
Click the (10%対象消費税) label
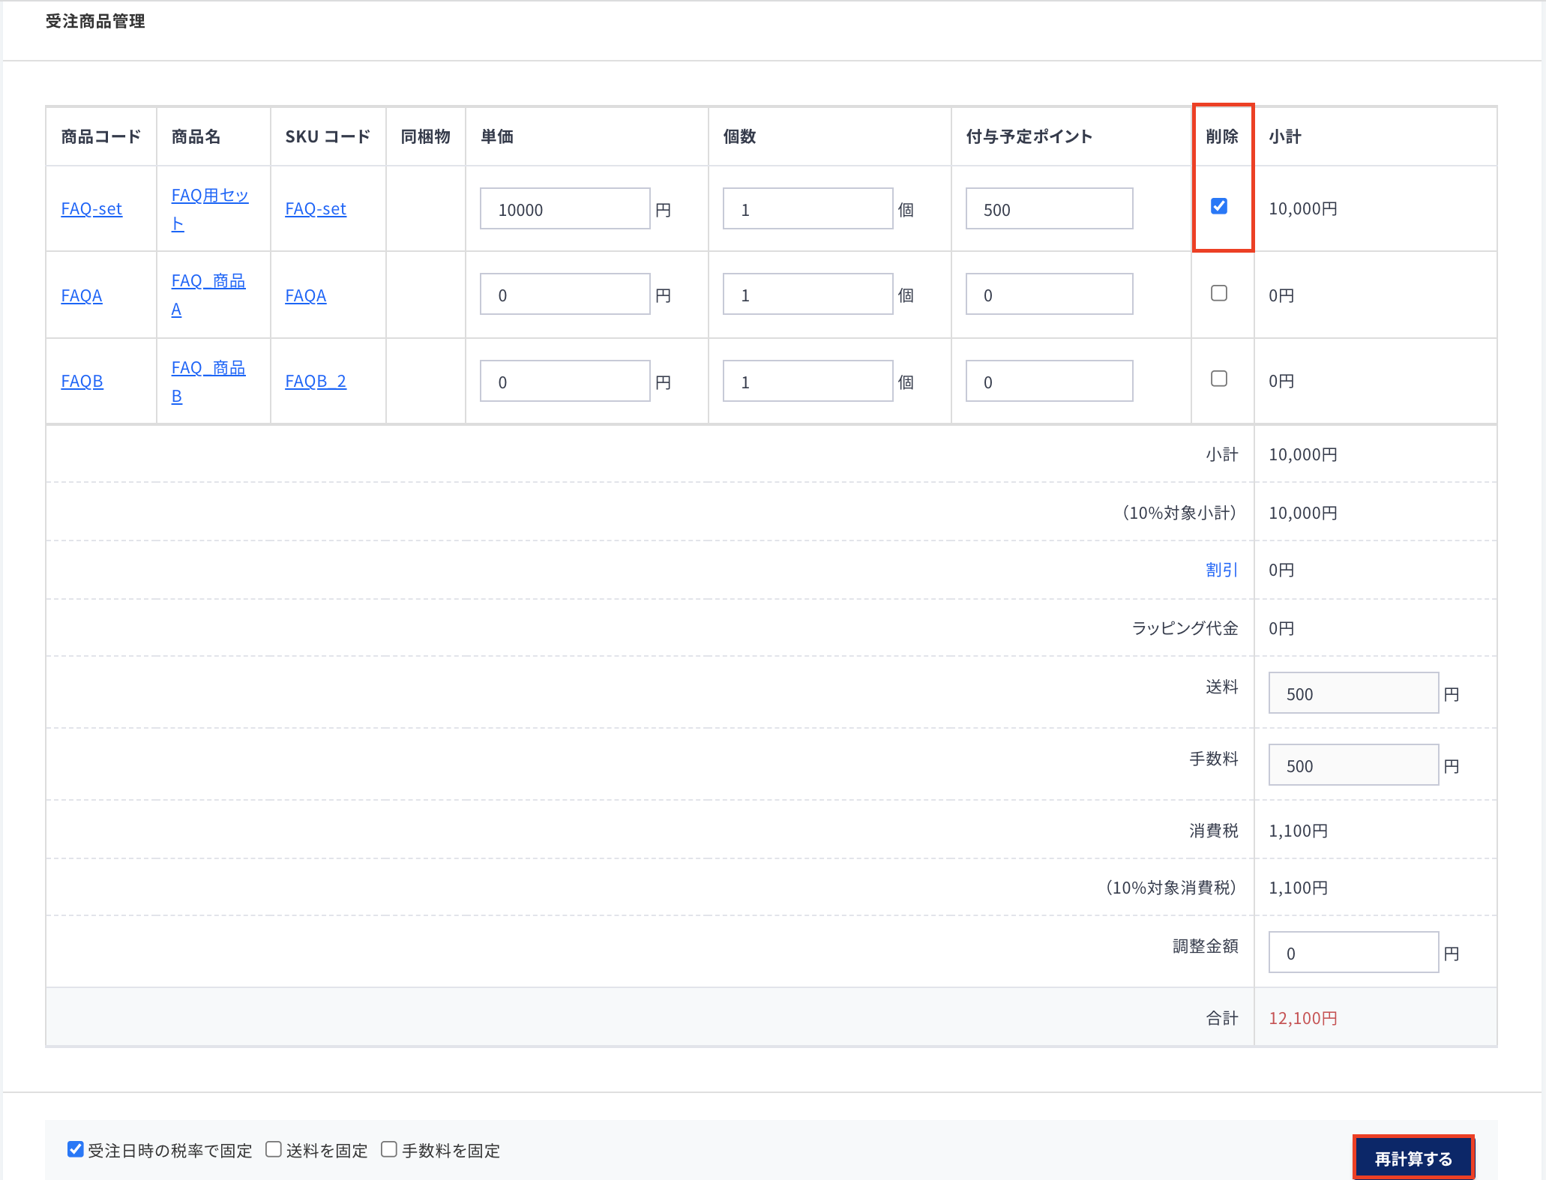tap(1170, 888)
